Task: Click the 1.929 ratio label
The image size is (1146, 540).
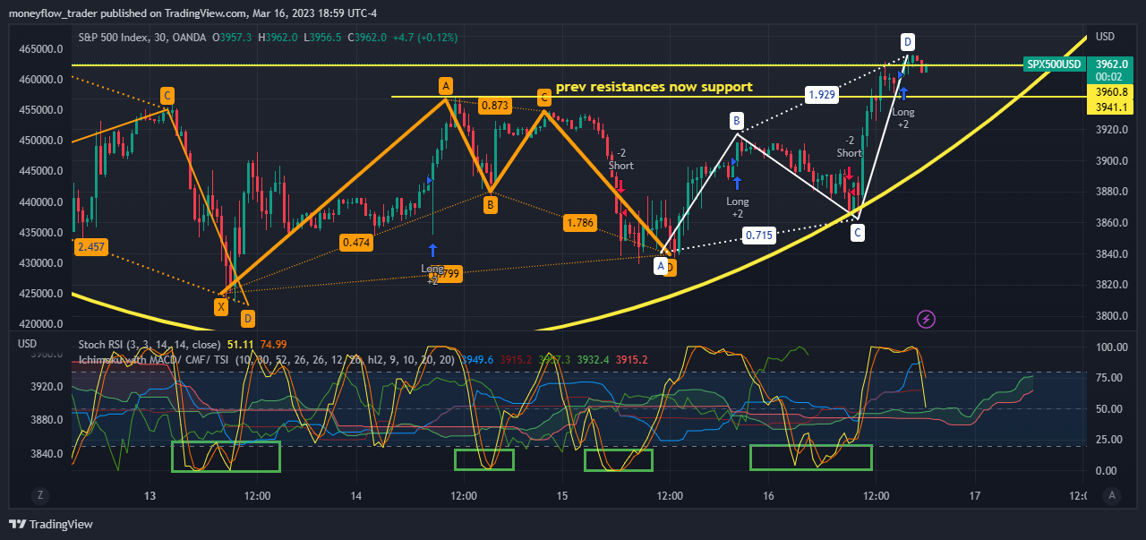Action: click(821, 95)
